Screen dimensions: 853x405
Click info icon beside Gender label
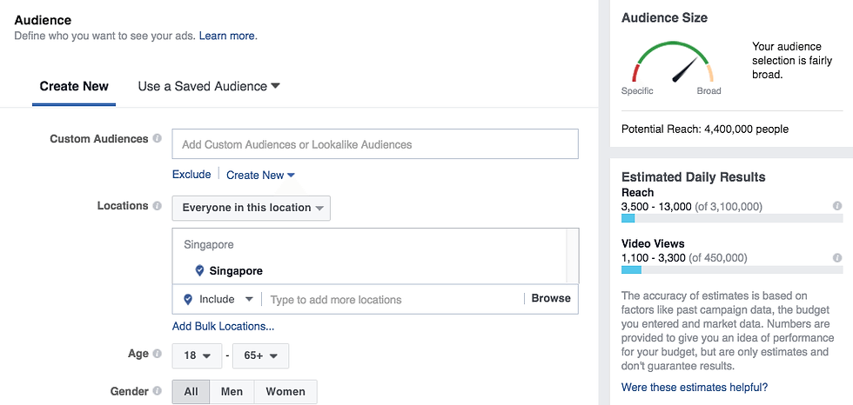tap(158, 391)
